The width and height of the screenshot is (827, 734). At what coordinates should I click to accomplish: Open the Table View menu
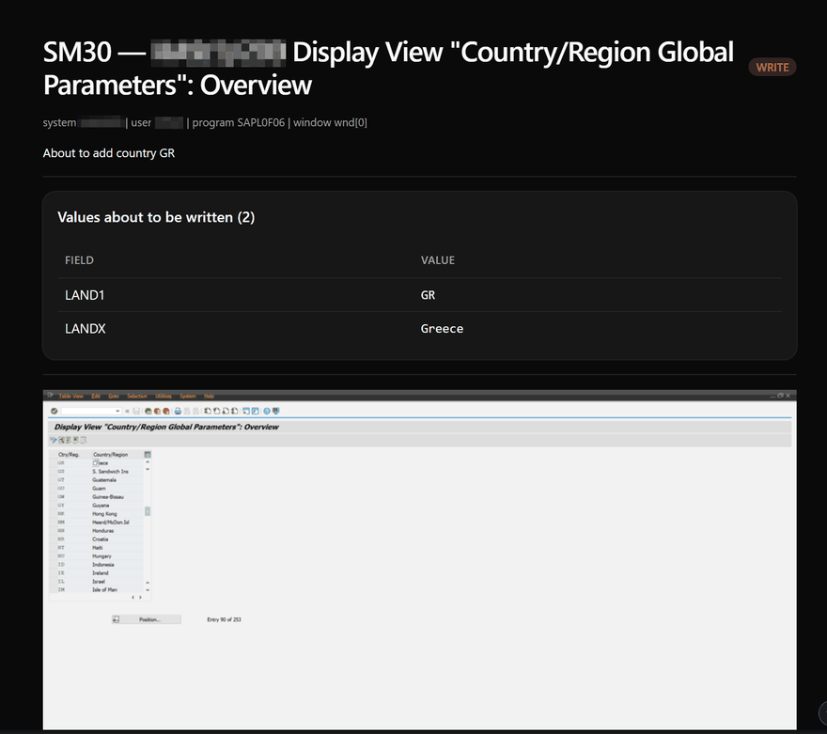click(71, 396)
